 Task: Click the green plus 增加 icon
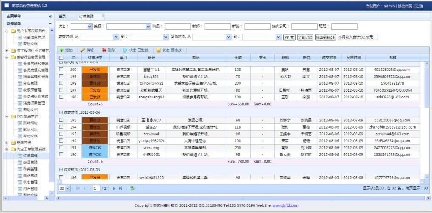62,50
